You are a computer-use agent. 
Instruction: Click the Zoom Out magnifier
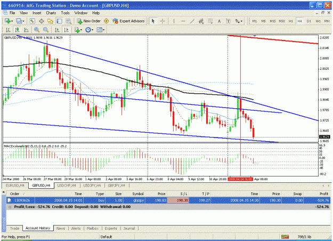[46, 30]
